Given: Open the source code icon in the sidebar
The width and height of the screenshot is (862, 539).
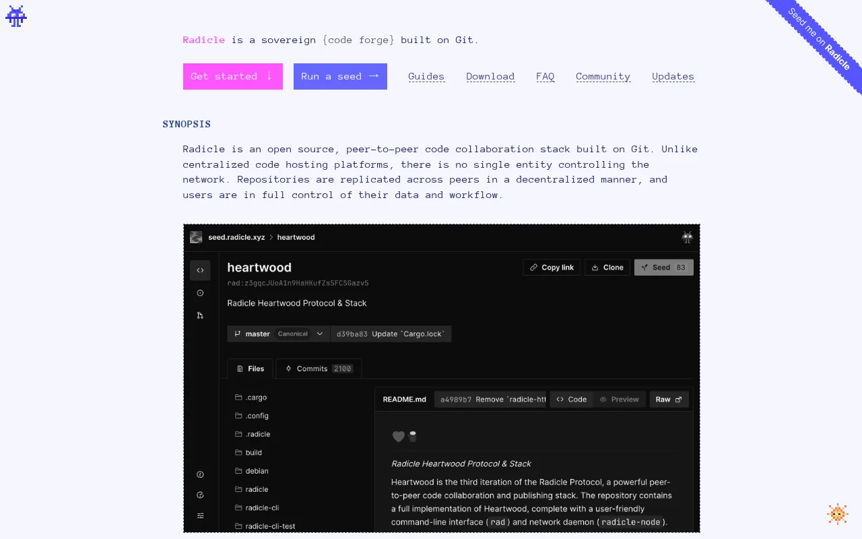Looking at the screenshot, I should pyautogui.click(x=200, y=270).
